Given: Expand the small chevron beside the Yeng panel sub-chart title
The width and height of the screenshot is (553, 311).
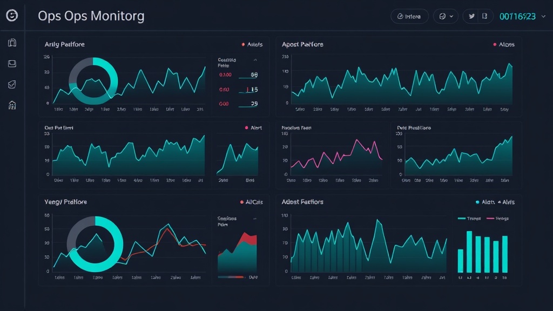Looking at the screenshot, I should coord(255,219).
